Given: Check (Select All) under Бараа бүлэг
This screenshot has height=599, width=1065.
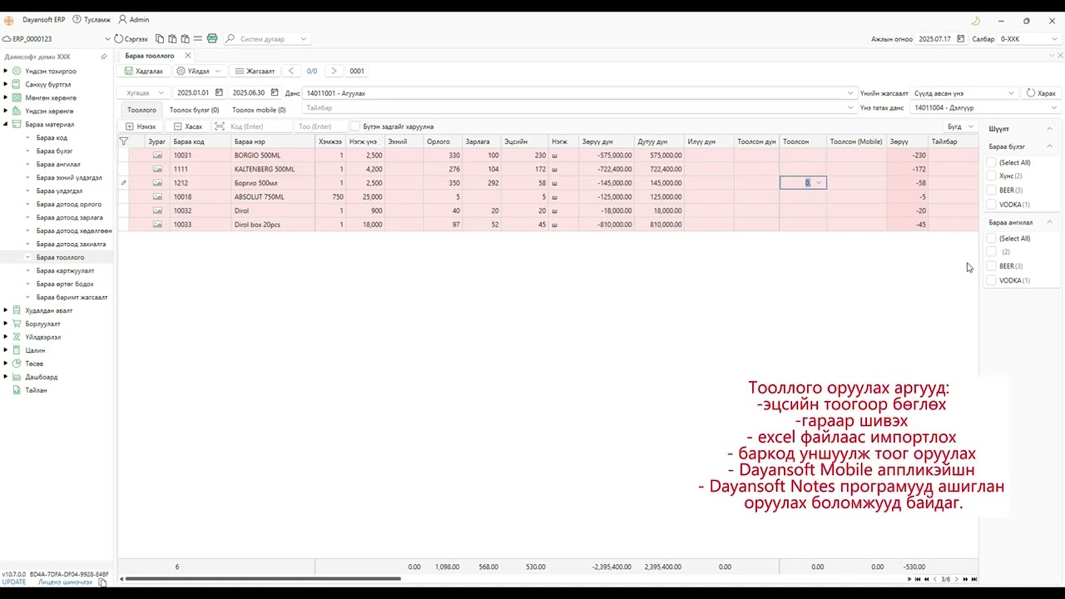Looking at the screenshot, I should (991, 163).
